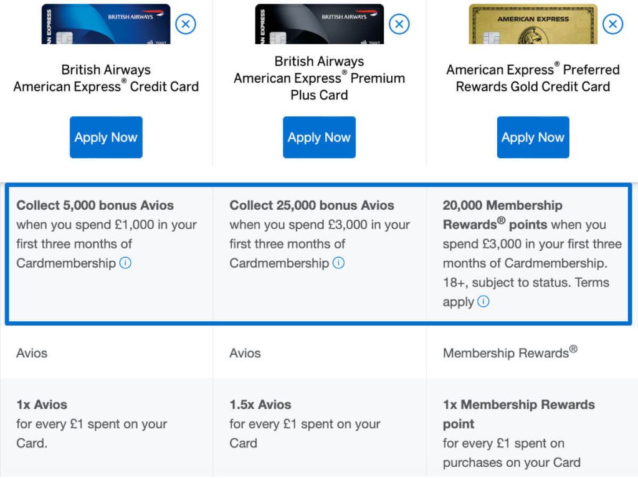This screenshot has width=638, height=478.
Task: Apply Now for Preferred Rewards Gold Card
Action: click(x=533, y=138)
